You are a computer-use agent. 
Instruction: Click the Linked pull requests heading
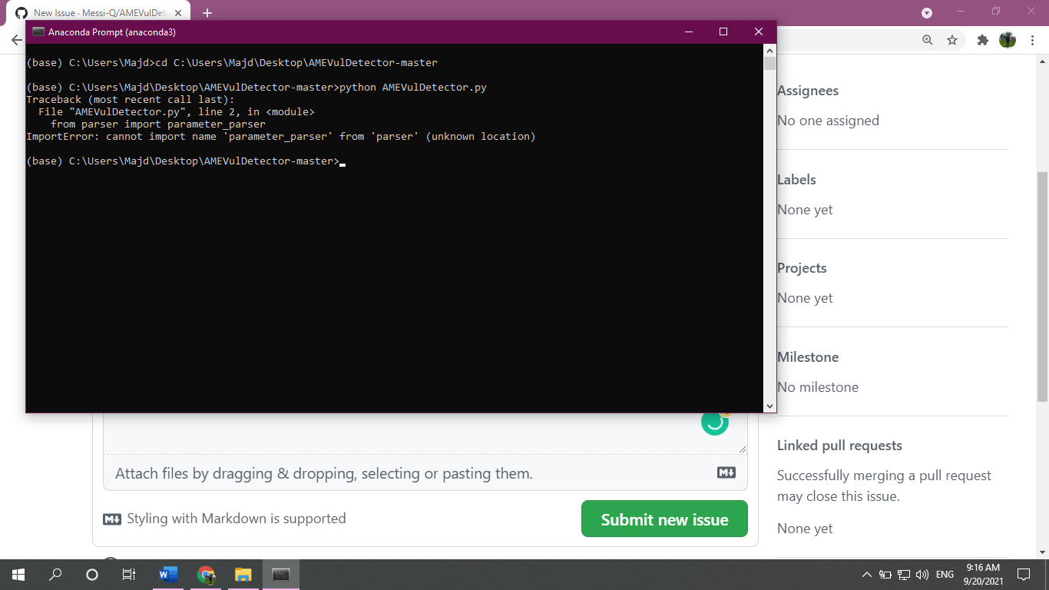point(839,446)
